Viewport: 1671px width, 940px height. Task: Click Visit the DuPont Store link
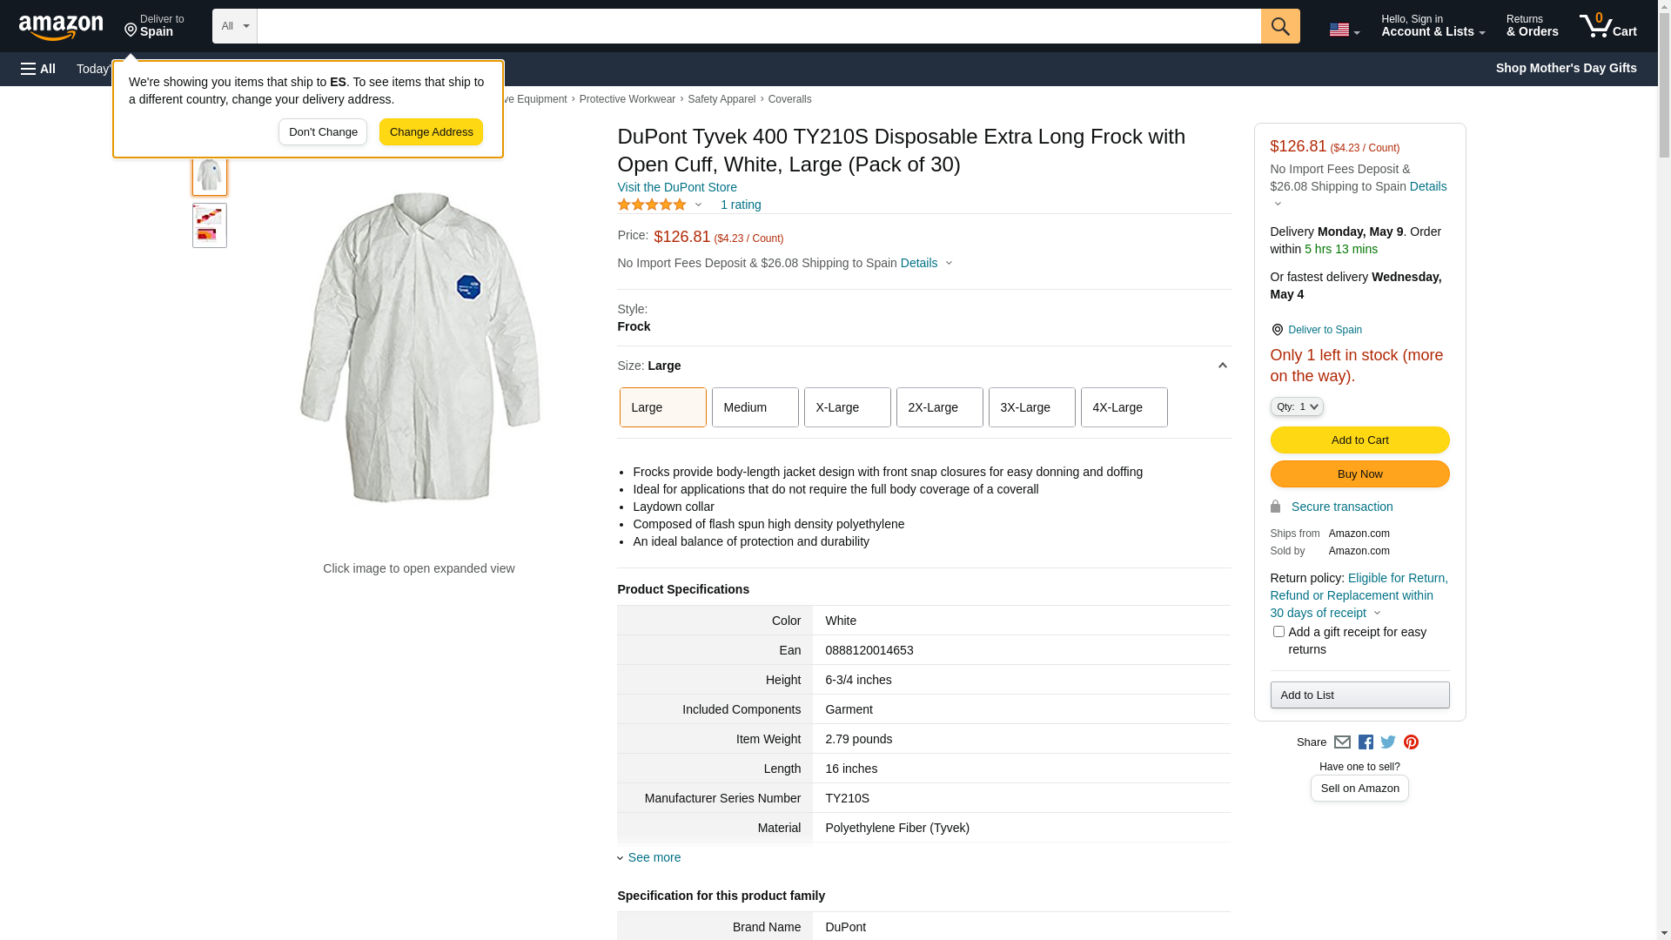677,187
